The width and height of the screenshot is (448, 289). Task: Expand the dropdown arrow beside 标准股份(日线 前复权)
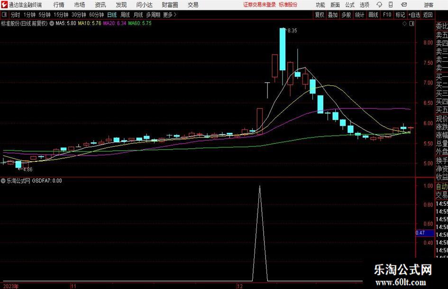52,23
